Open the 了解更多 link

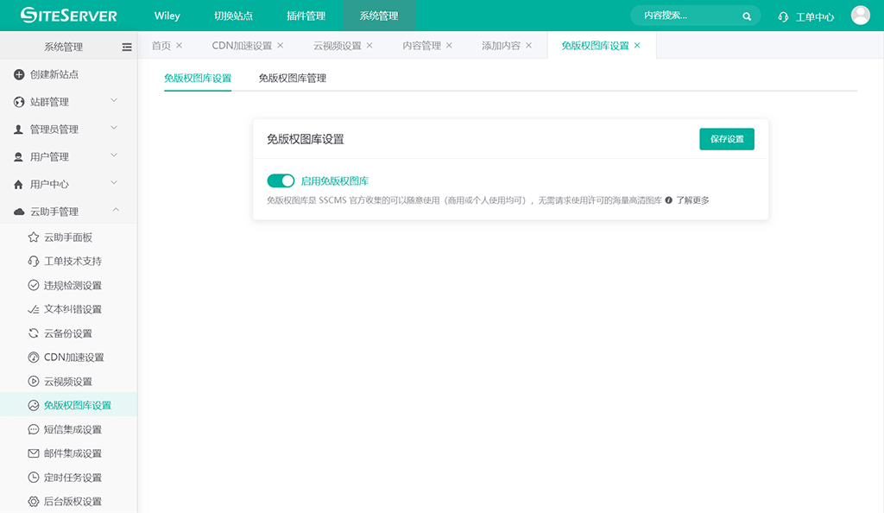693,200
